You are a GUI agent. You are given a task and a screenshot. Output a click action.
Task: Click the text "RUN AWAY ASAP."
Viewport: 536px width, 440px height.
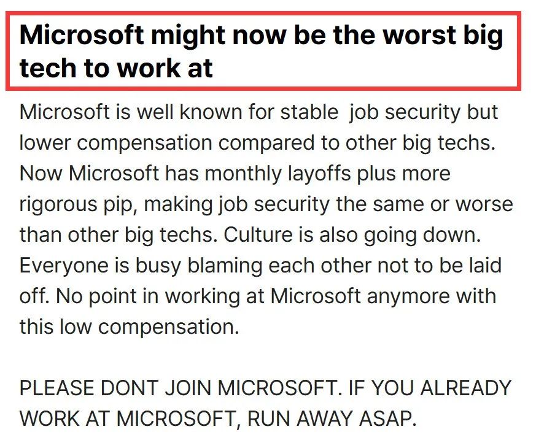coord(331,419)
